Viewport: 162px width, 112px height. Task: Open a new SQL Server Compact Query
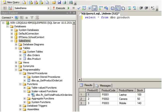tap(47, 2)
